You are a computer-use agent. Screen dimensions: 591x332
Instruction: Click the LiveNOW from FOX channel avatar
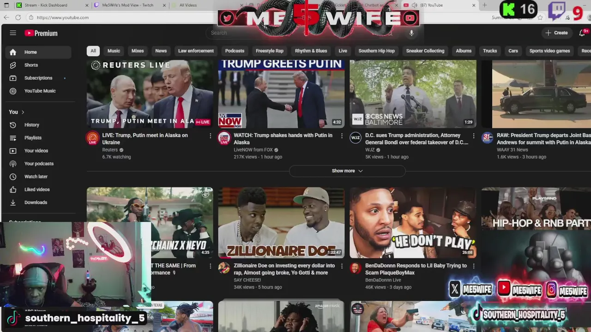[224, 138]
